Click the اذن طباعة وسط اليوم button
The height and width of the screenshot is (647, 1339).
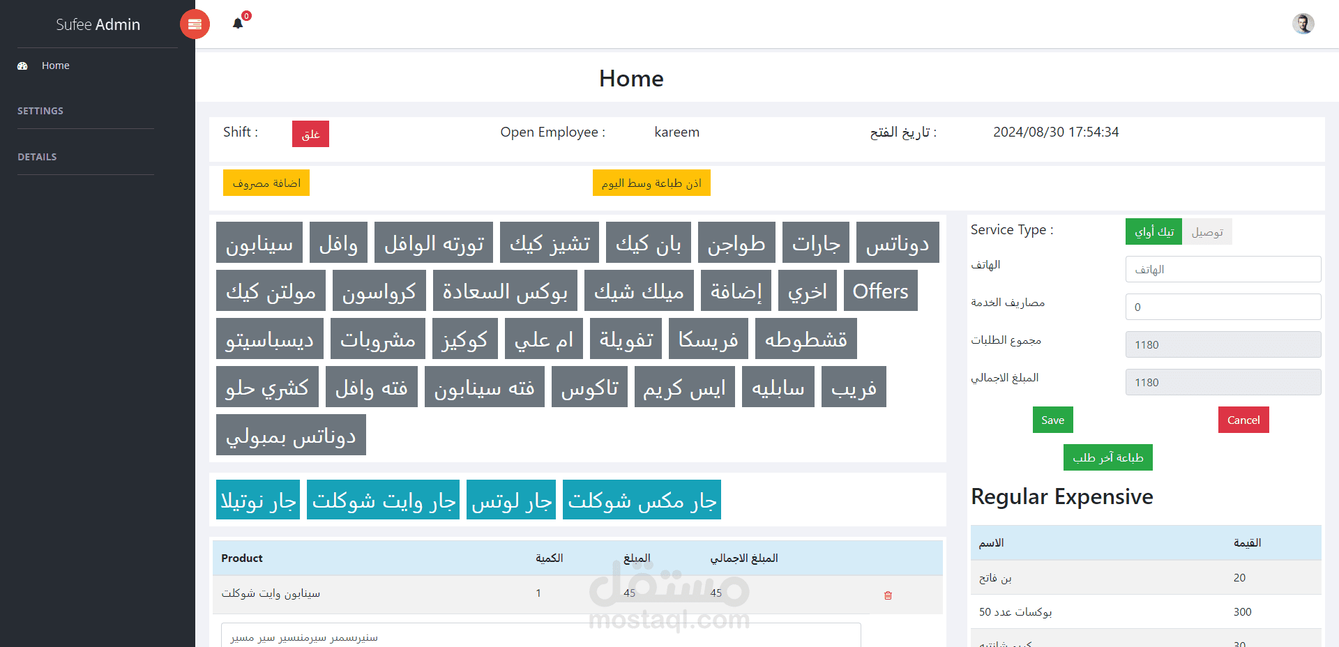click(651, 183)
